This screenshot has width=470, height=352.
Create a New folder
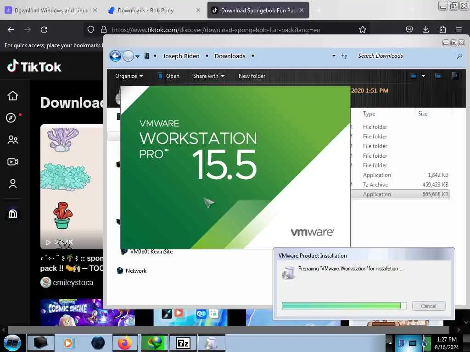252,76
